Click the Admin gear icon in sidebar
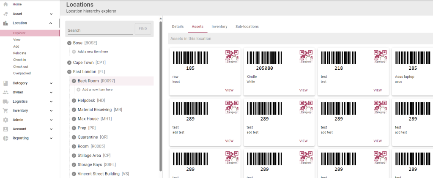Viewport: 433px width, 178px height. pyautogui.click(x=5, y=120)
